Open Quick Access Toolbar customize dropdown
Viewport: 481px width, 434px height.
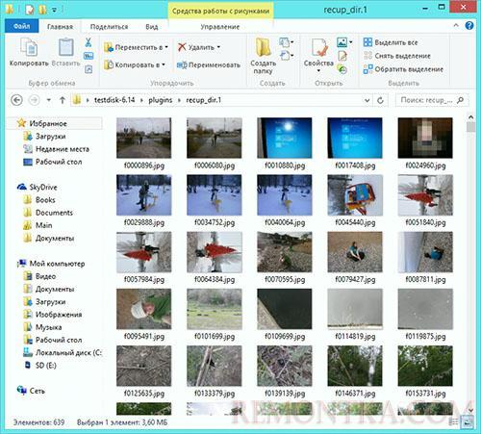[54, 11]
